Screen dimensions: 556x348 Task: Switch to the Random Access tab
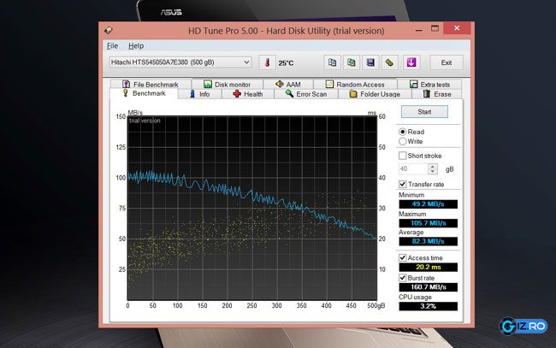coord(355,84)
